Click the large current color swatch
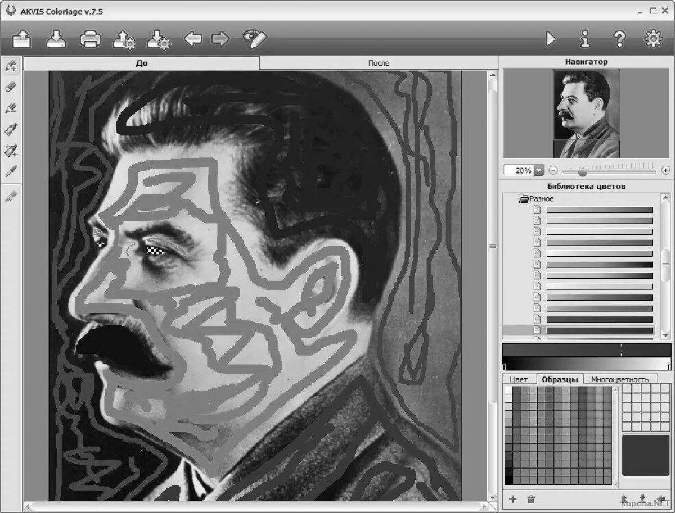Image resolution: width=675 pixels, height=513 pixels. point(646,455)
